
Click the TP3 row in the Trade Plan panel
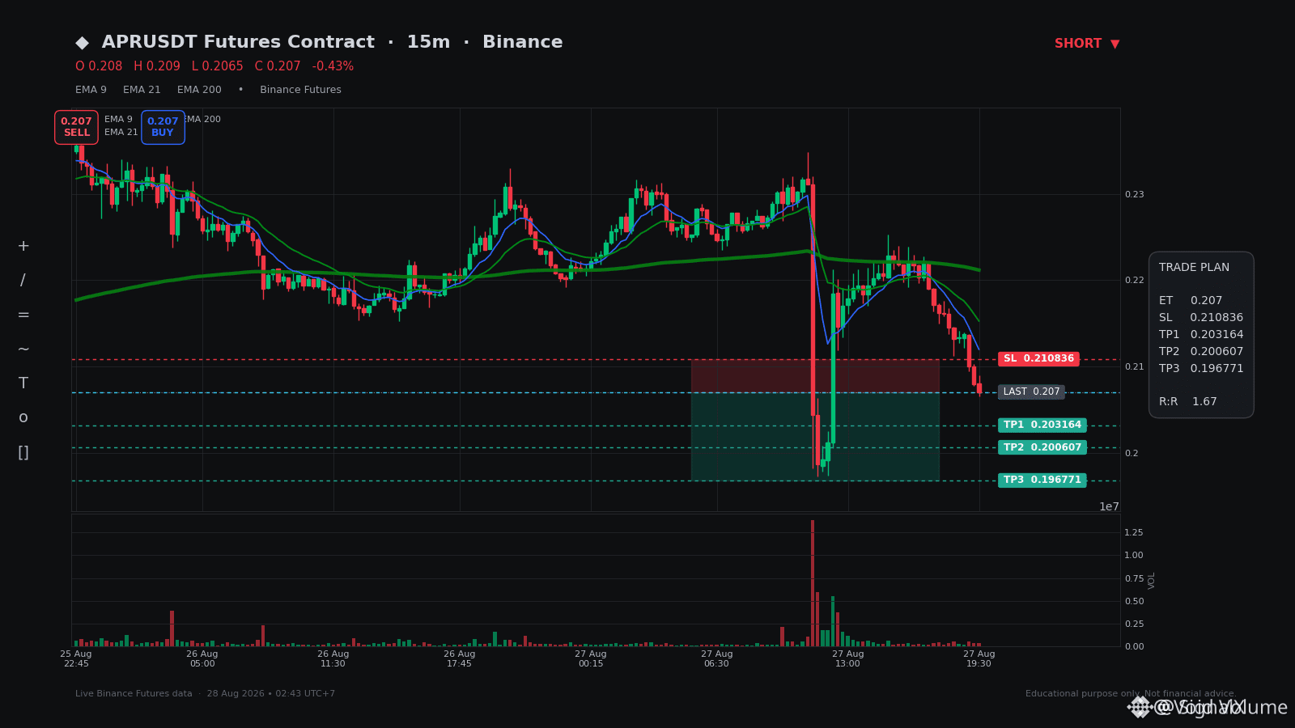tap(1201, 369)
